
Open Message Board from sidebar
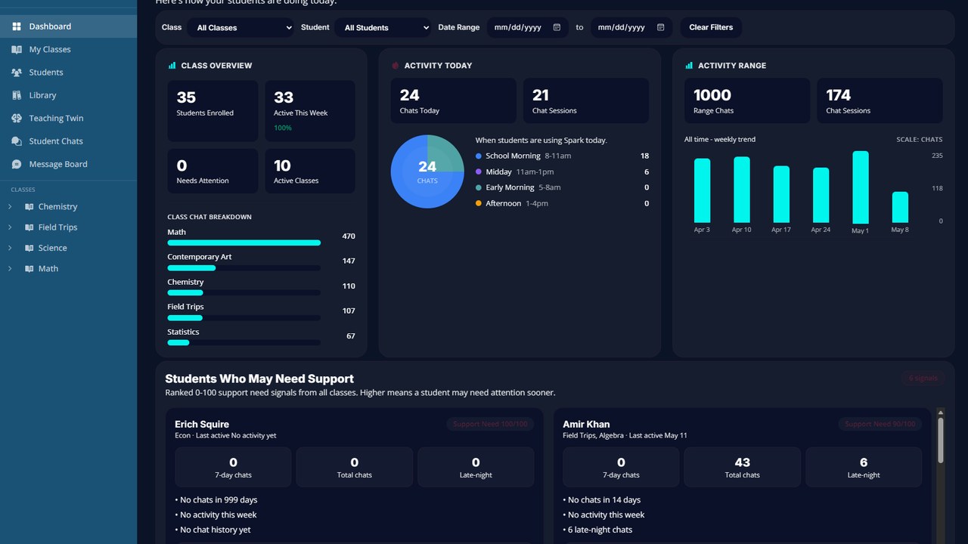pyautogui.click(x=68, y=164)
